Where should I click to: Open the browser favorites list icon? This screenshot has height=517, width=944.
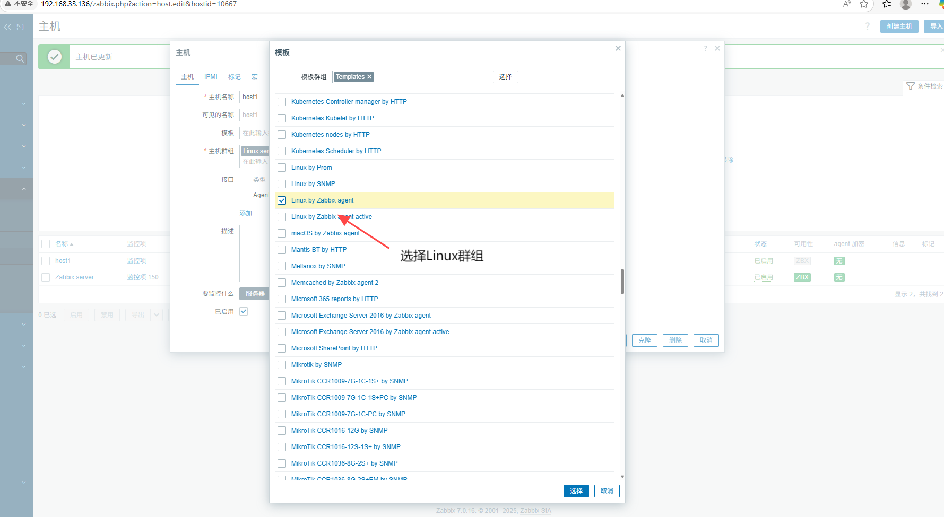887,4
